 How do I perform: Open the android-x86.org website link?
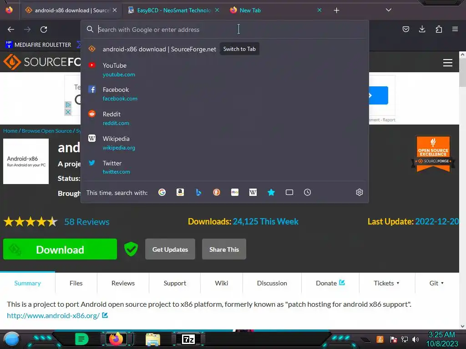(x=53, y=315)
